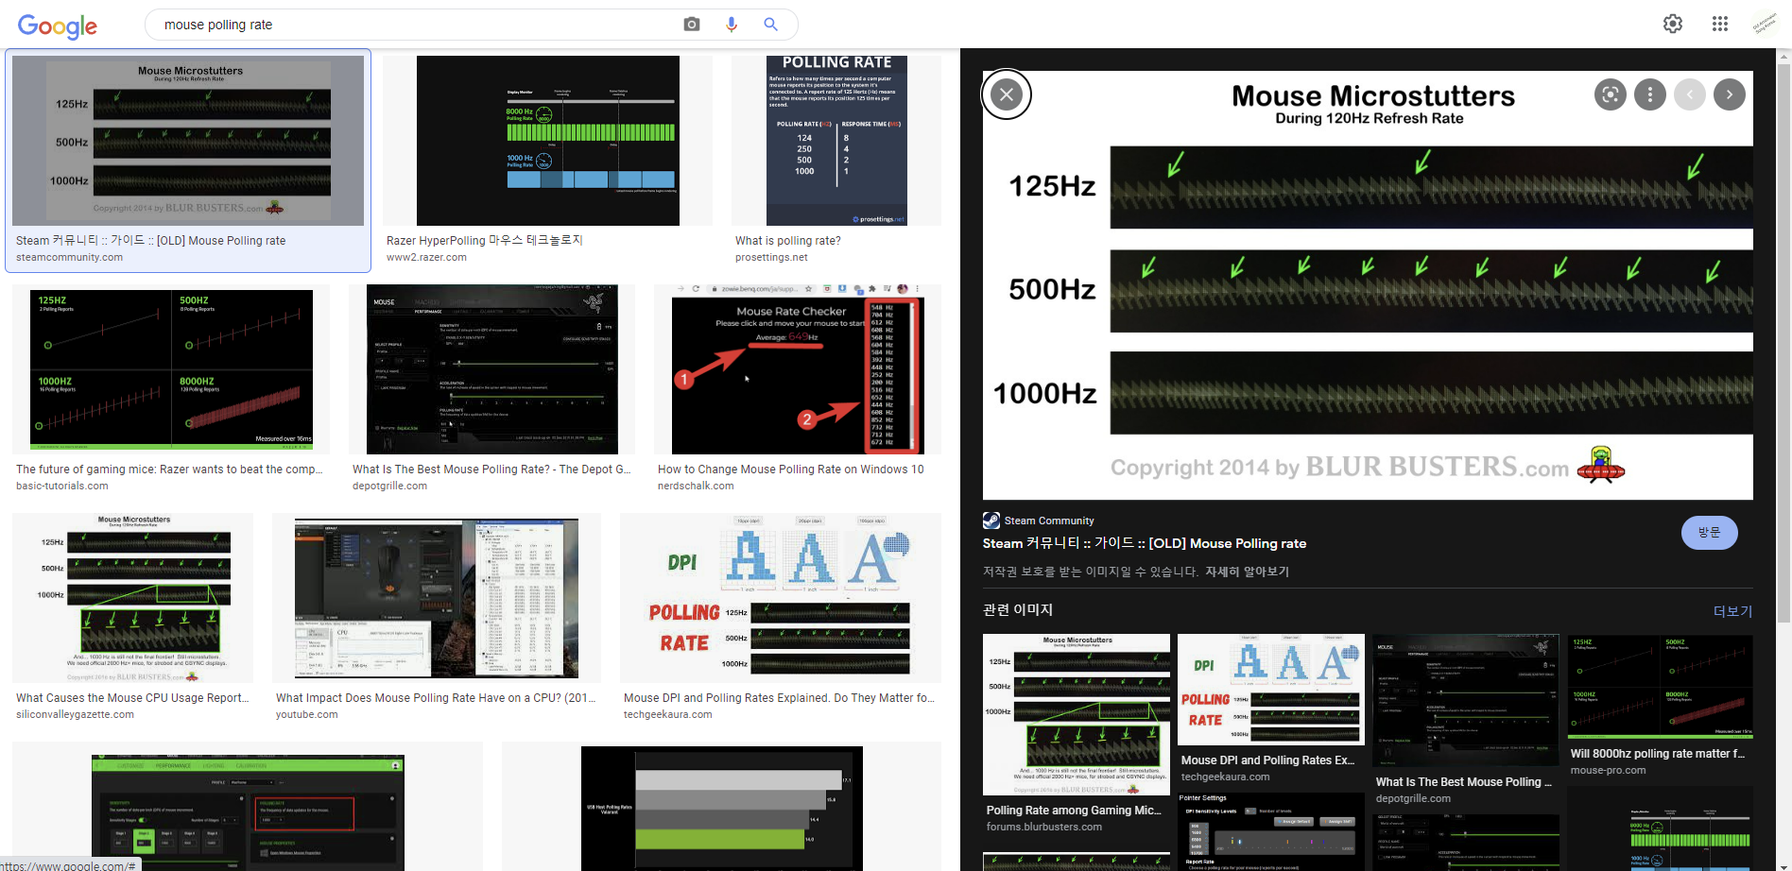Open the Google account avatar

[1764, 24]
